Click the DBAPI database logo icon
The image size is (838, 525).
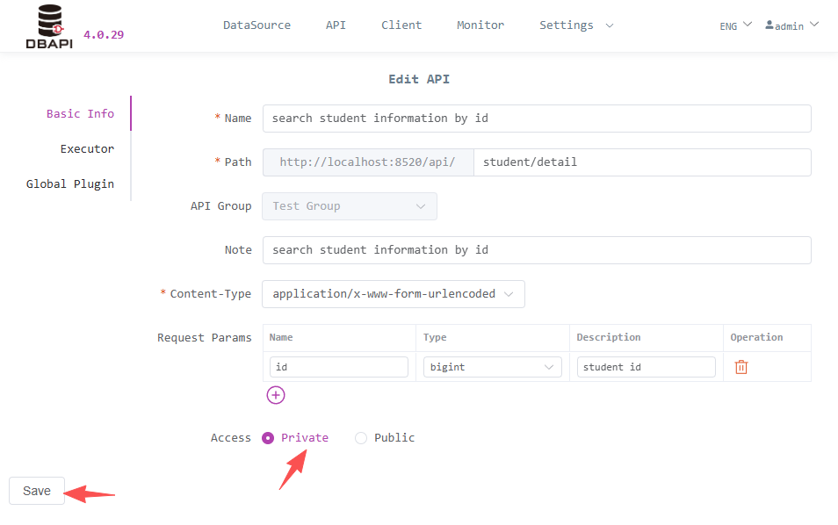point(48,19)
